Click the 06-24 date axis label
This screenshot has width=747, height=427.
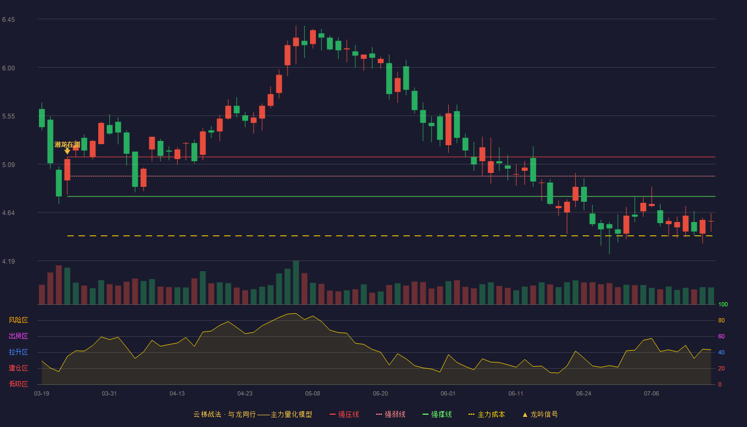584,393
